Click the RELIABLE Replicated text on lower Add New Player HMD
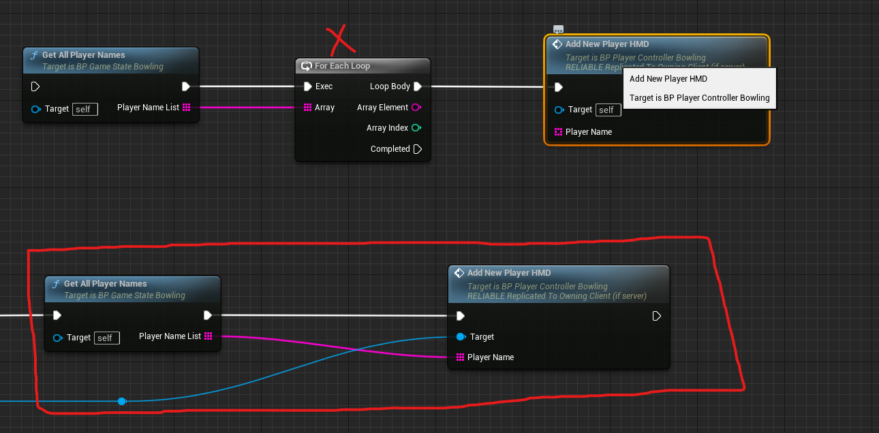The height and width of the screenshot is (433, 879). click(x=557, y=296)
